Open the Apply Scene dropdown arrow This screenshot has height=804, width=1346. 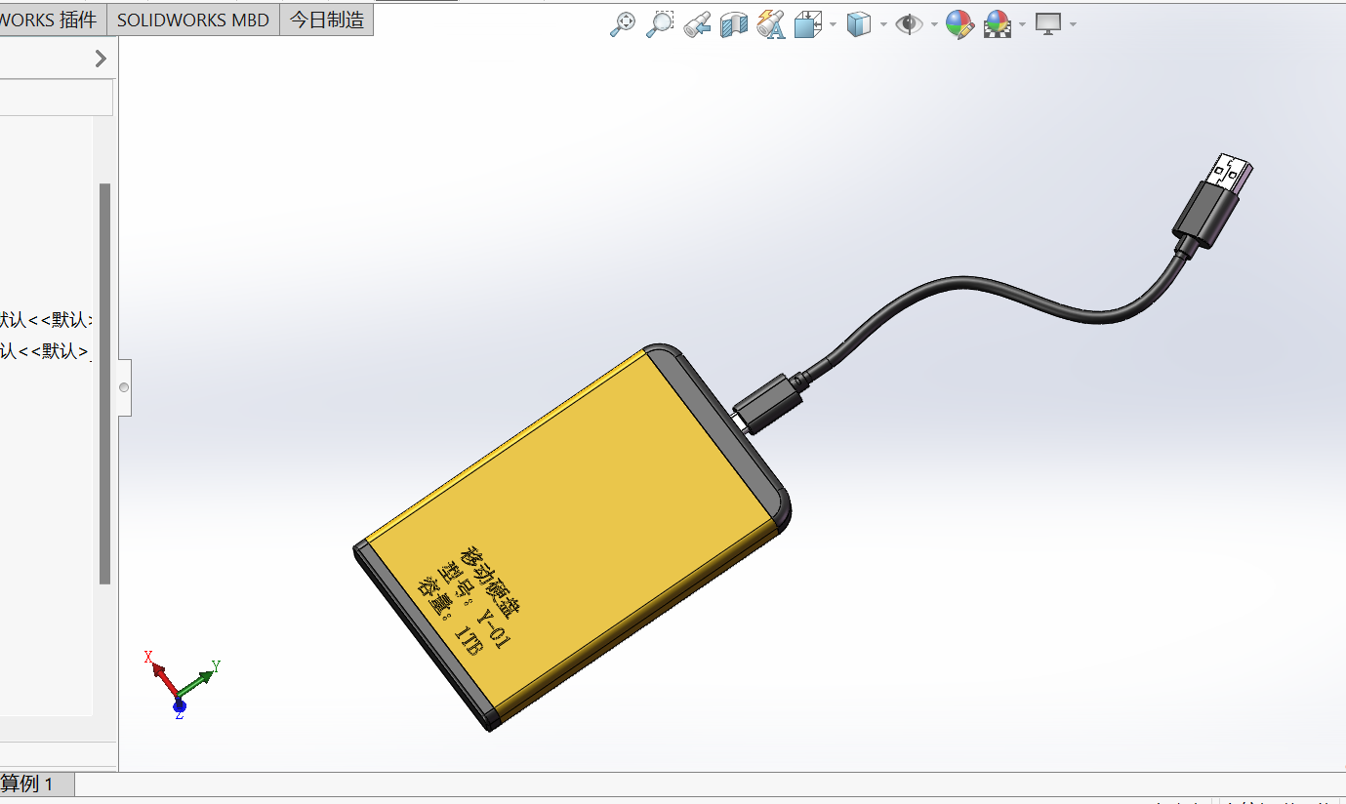(x=1022, y=24)
